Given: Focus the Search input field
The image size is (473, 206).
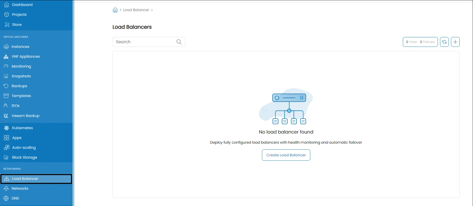Looking at the screenshot, I should click(144, 42).
